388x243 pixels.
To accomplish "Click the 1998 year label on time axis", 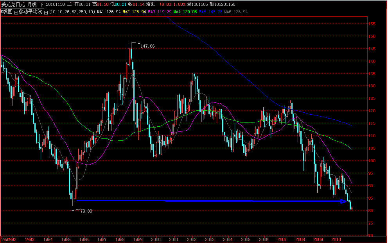I will (120, 239).
